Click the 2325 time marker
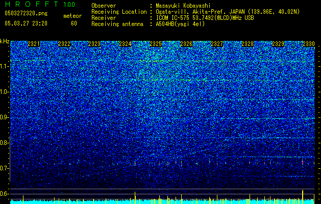 coord(156,44)
